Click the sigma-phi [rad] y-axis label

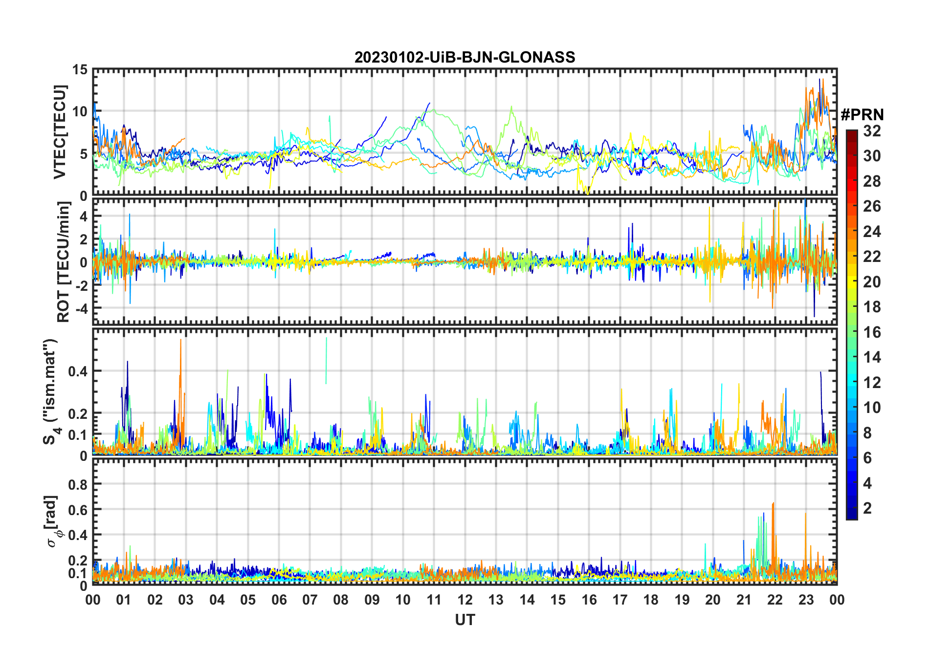pos(53,521)
